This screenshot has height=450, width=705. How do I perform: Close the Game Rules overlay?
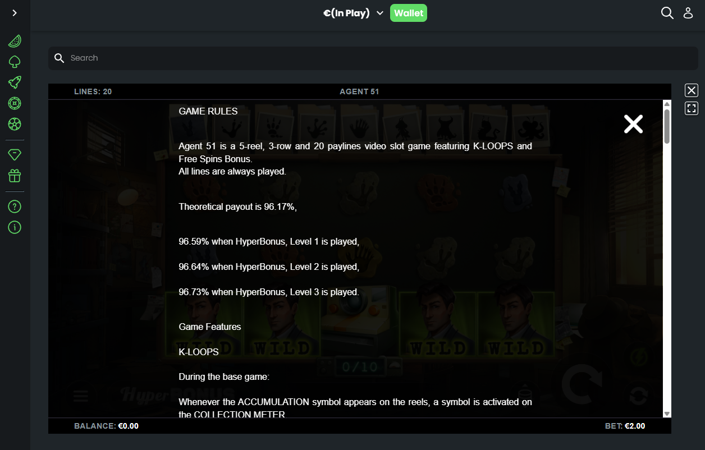(633, 124)
